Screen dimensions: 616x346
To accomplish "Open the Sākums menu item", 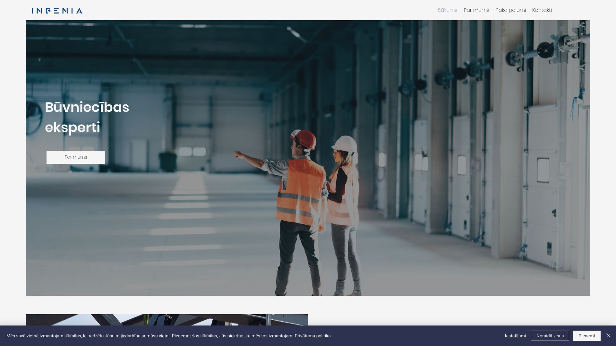I will click(447, 10).
